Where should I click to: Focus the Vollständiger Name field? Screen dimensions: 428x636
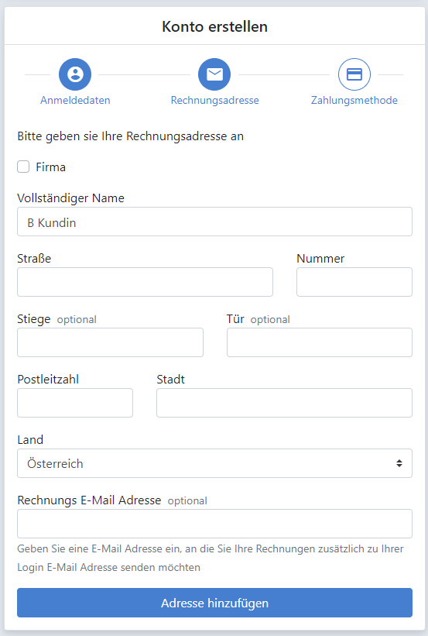click(214, 222)
